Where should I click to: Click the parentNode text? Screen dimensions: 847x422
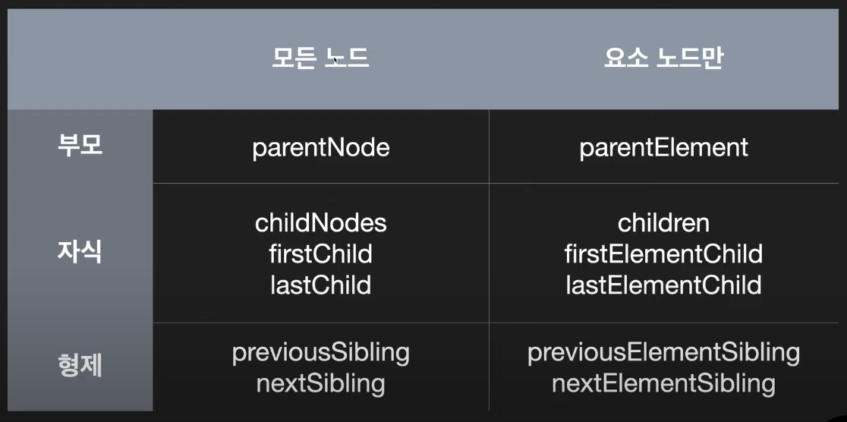[x=321, y=147]
